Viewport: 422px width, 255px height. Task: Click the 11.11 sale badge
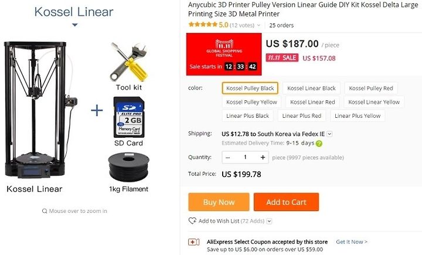[x=282, y=57]
